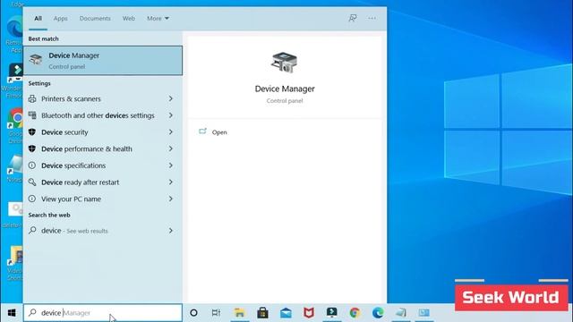Open the More dropdown in the search tabs
This screenshot has height=322, width=573.
(158, 18)
